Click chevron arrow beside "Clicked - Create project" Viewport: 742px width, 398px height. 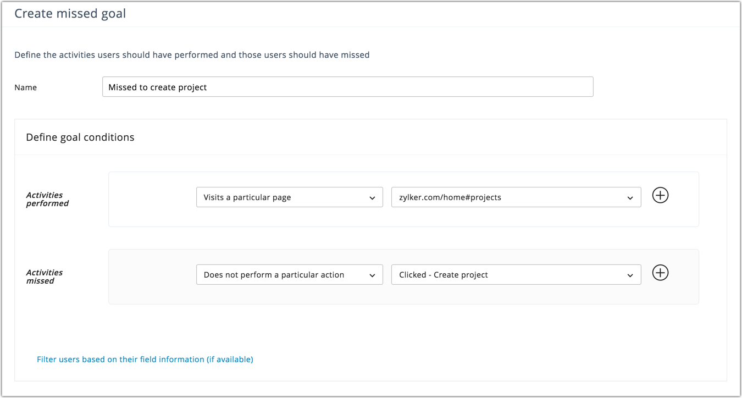630,275
